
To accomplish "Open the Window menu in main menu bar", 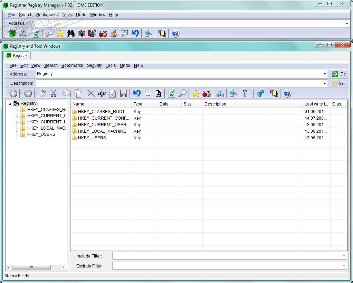I will point(98,15).
